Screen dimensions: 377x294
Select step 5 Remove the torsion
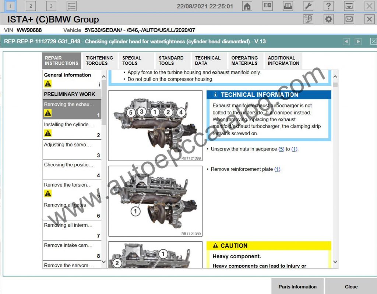(72, 190)
